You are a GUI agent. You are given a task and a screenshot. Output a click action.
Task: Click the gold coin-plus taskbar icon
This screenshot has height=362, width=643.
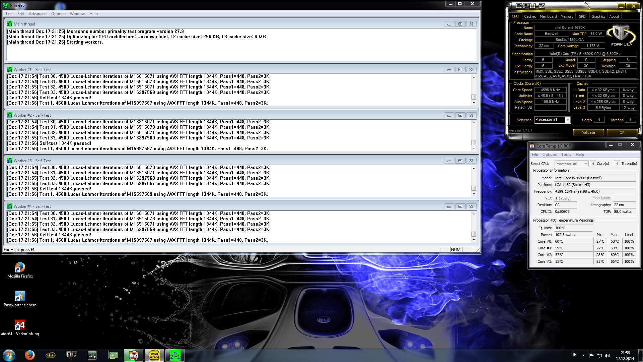point(51,355)
